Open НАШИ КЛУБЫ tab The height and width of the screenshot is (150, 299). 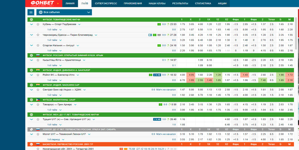(157, 3)
